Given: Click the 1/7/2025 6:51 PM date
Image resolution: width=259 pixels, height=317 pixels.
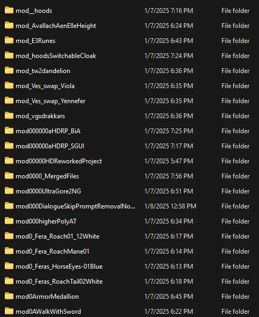Looking at the screenshot, I should 169,191.
